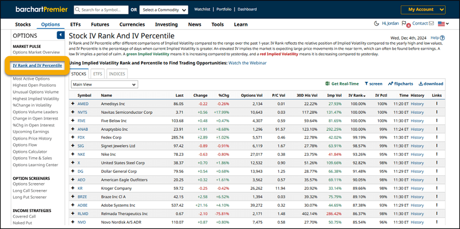Click the Contact envelope icon
Viewport: 460px width, 229px height.
click(x=431, y=23)
